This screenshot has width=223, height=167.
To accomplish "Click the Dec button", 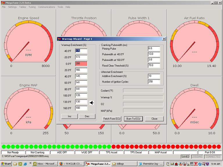I will pyautogui.click(x=87, y=116).
